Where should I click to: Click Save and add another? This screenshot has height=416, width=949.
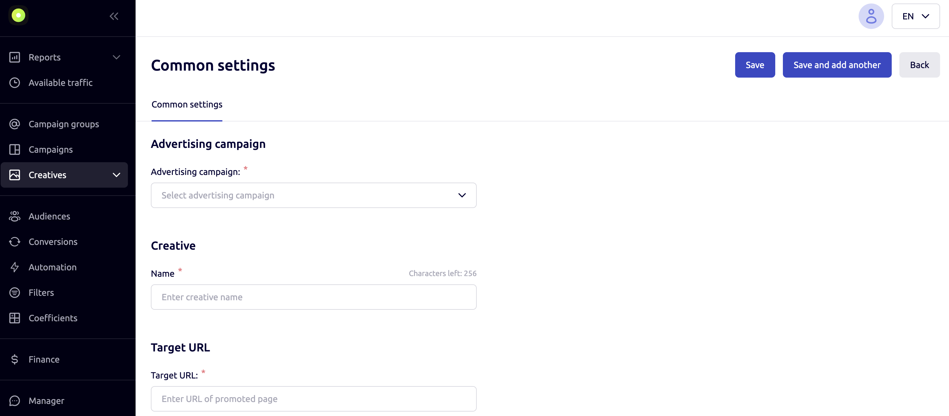pos(837,65)
